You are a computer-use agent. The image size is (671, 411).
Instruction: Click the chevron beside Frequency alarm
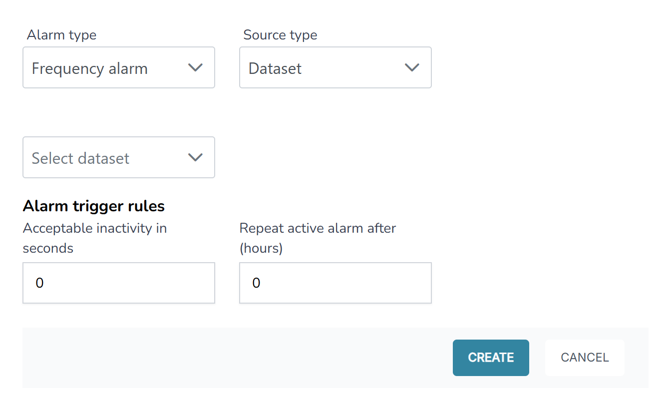(x=195, y=67)
